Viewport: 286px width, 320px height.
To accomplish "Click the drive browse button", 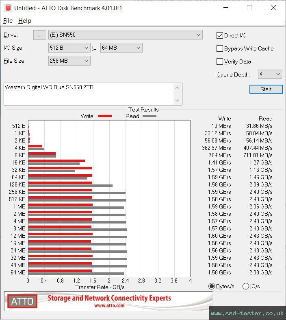I will point(40,35).
